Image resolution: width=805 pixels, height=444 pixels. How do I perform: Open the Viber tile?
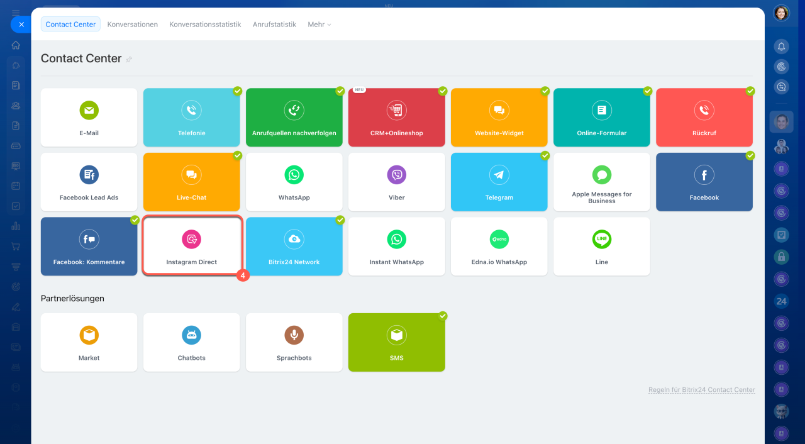click(x=396, y=182)
